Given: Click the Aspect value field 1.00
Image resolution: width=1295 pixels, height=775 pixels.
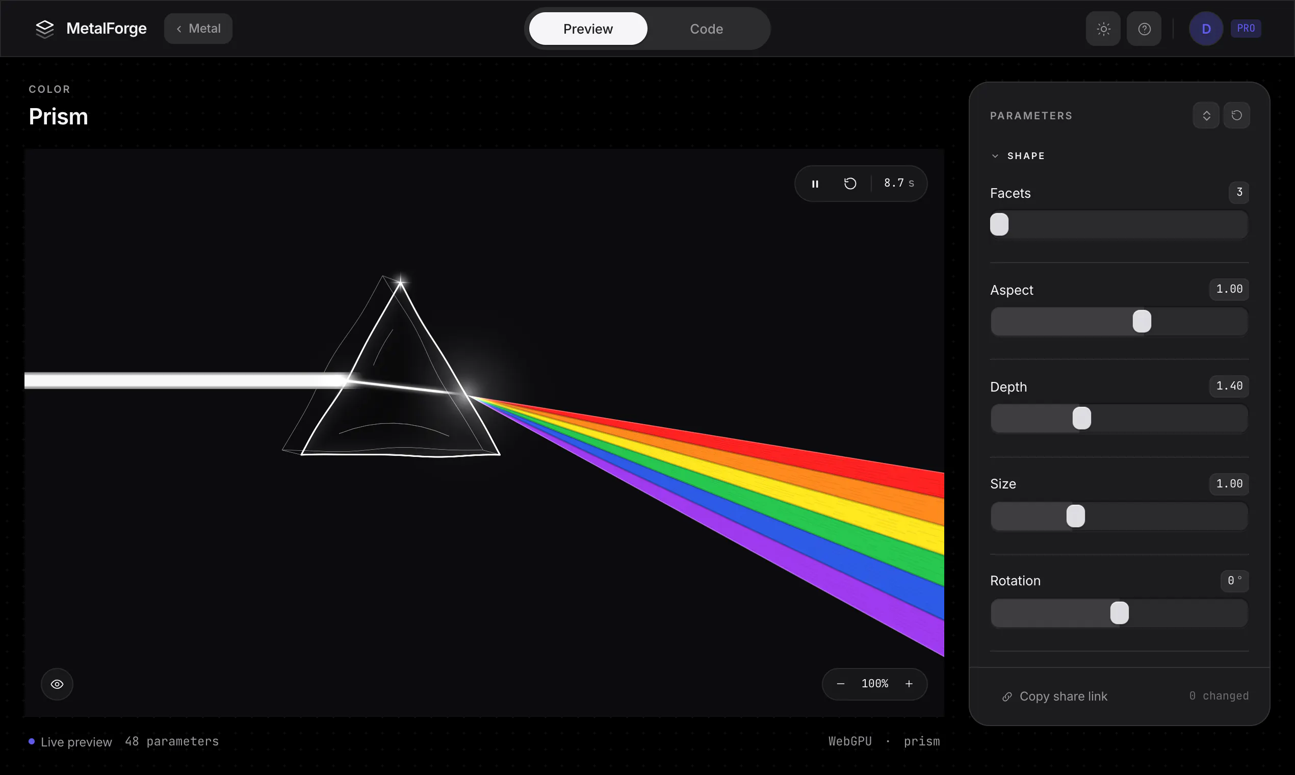Looking at the screenshot, I should click(x=1229, y=289).
